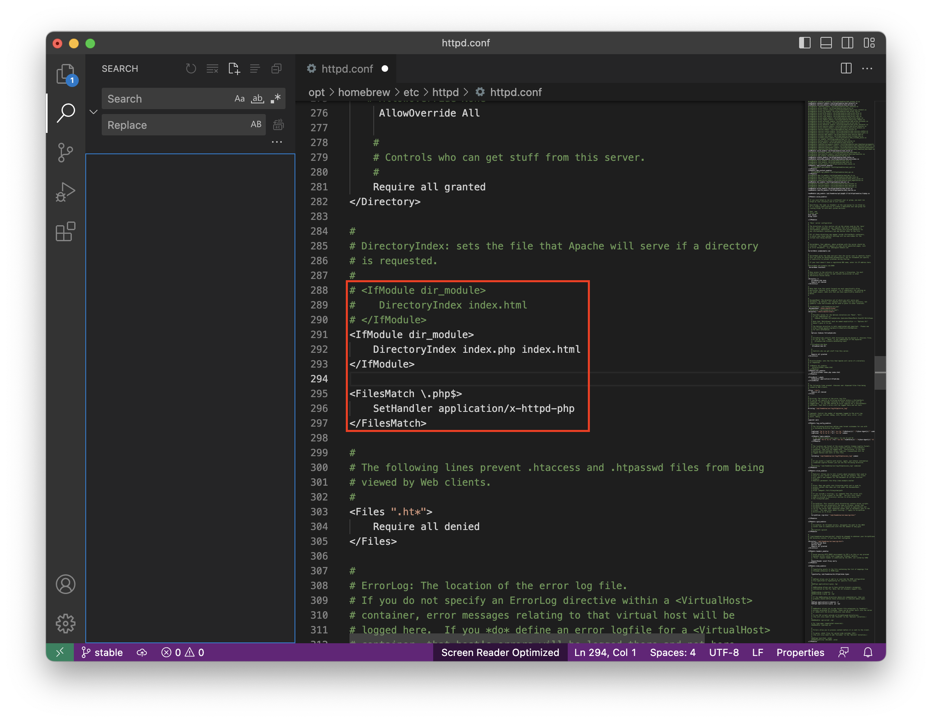
Task: Toggle Use Regular Expression in search
Action: (x=276, y=98)
